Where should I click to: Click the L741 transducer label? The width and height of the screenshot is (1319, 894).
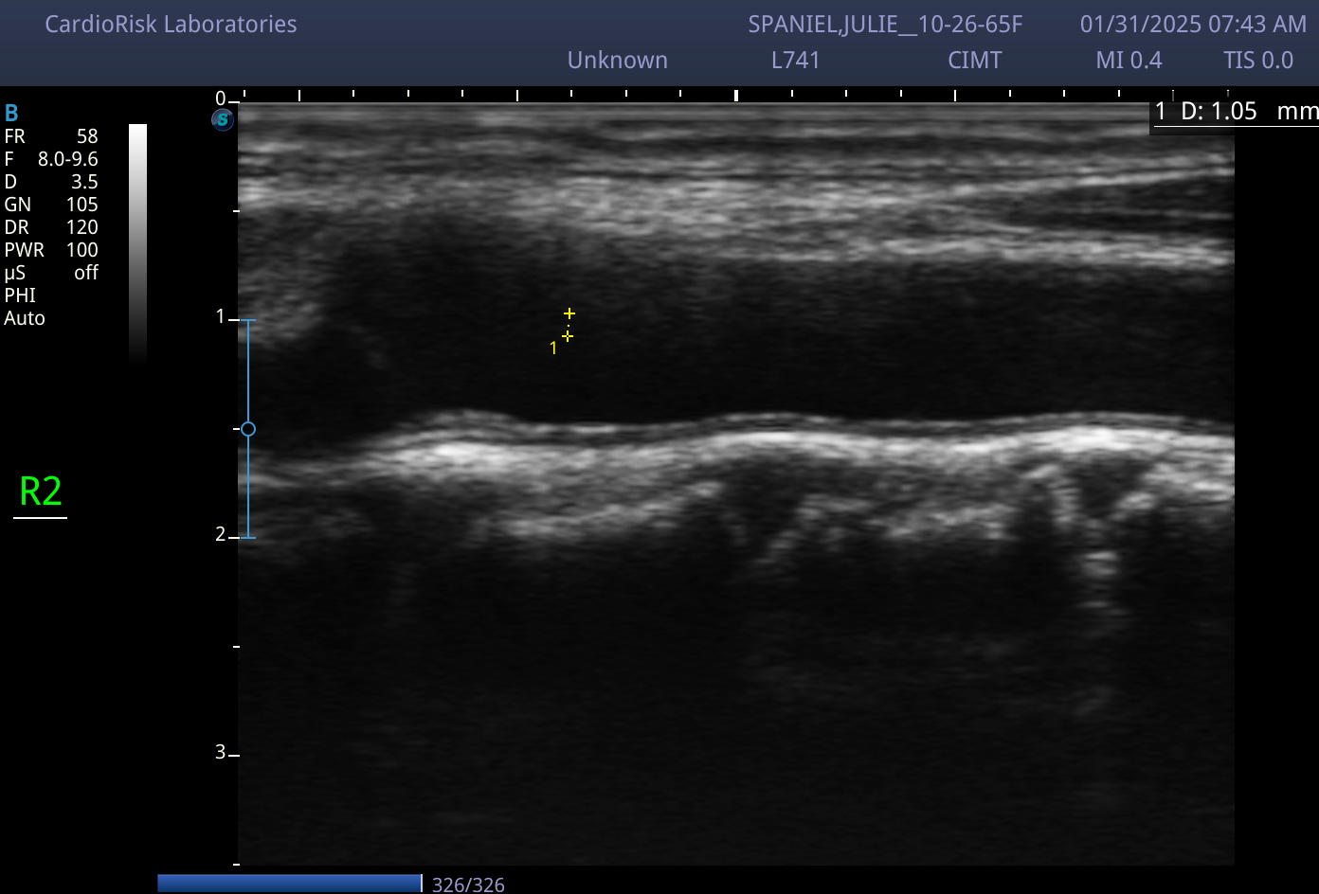(796, 61)
